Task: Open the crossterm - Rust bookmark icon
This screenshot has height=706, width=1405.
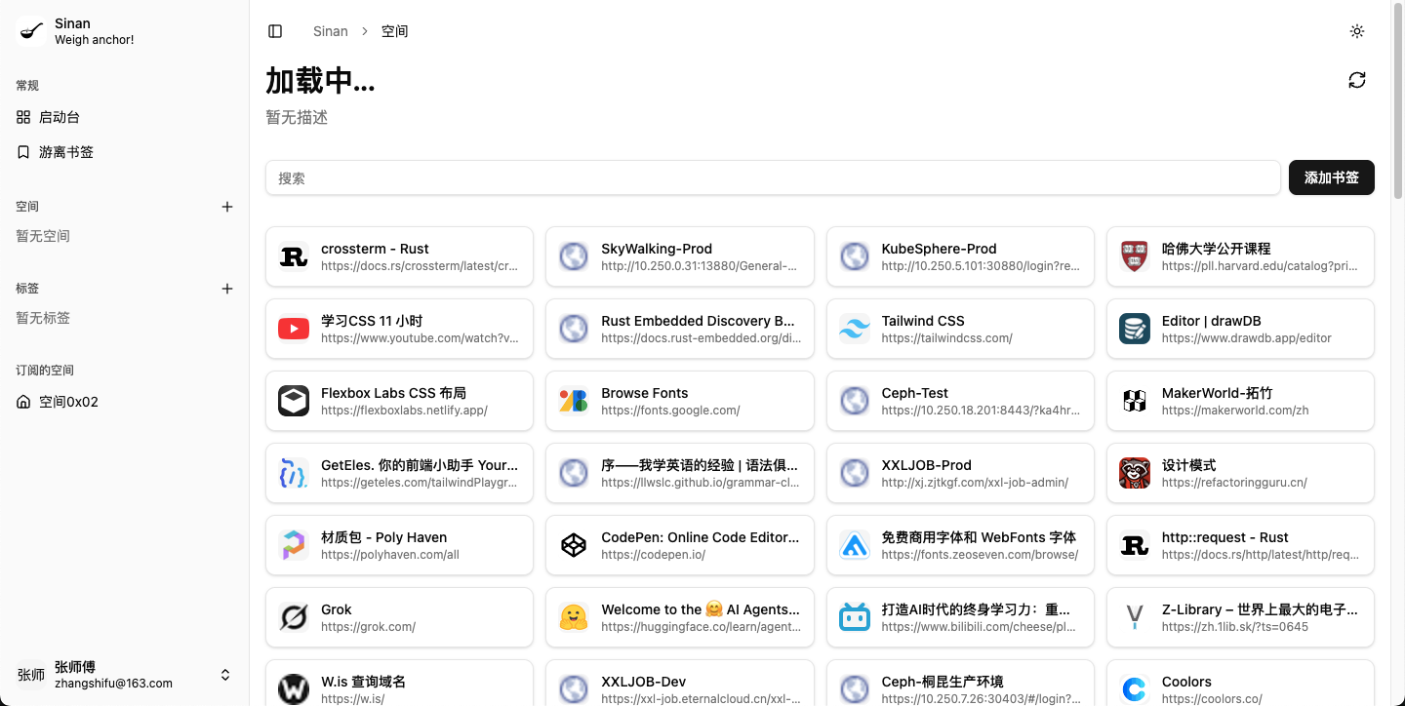Action: [294, 256]
